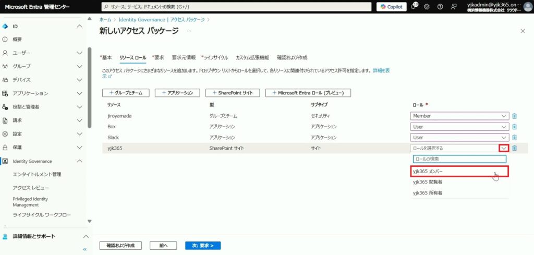Click the account avatar icon
The height and width of the screenshot is (255, 534).
[527, 6]
